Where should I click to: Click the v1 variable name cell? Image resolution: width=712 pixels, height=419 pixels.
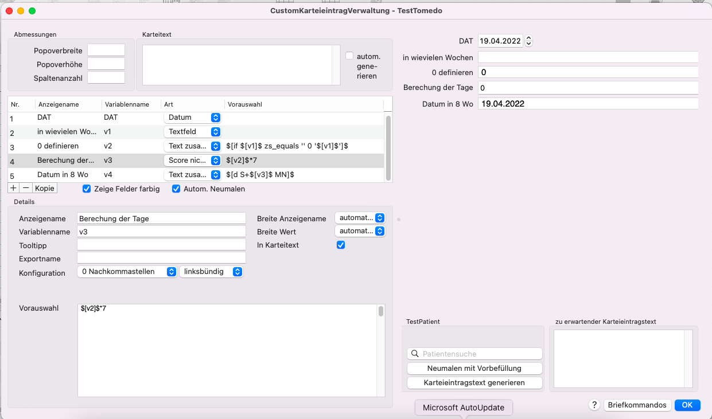click(108, 132)
